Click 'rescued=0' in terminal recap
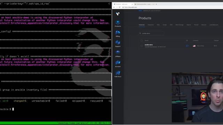The height and width of the screenshot is (125, 223). coord(97,101)
